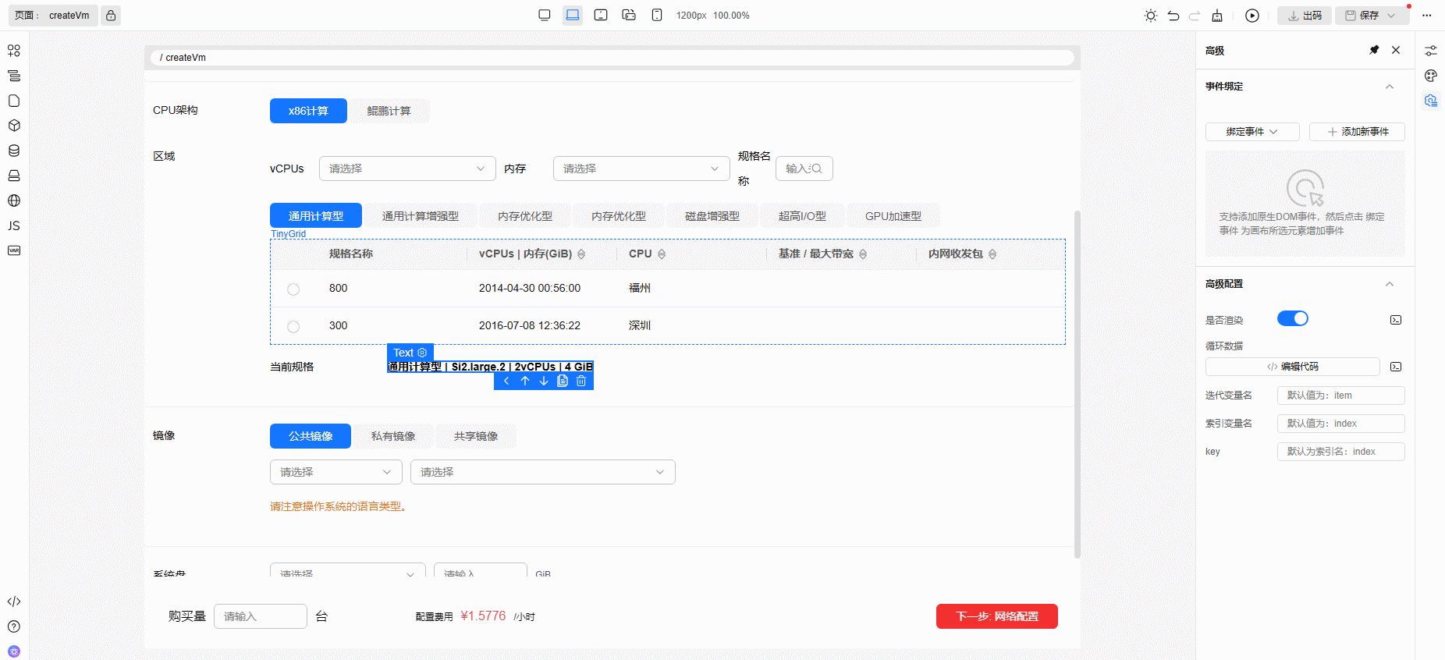Switch to private image tab

[x=393, y=436]
